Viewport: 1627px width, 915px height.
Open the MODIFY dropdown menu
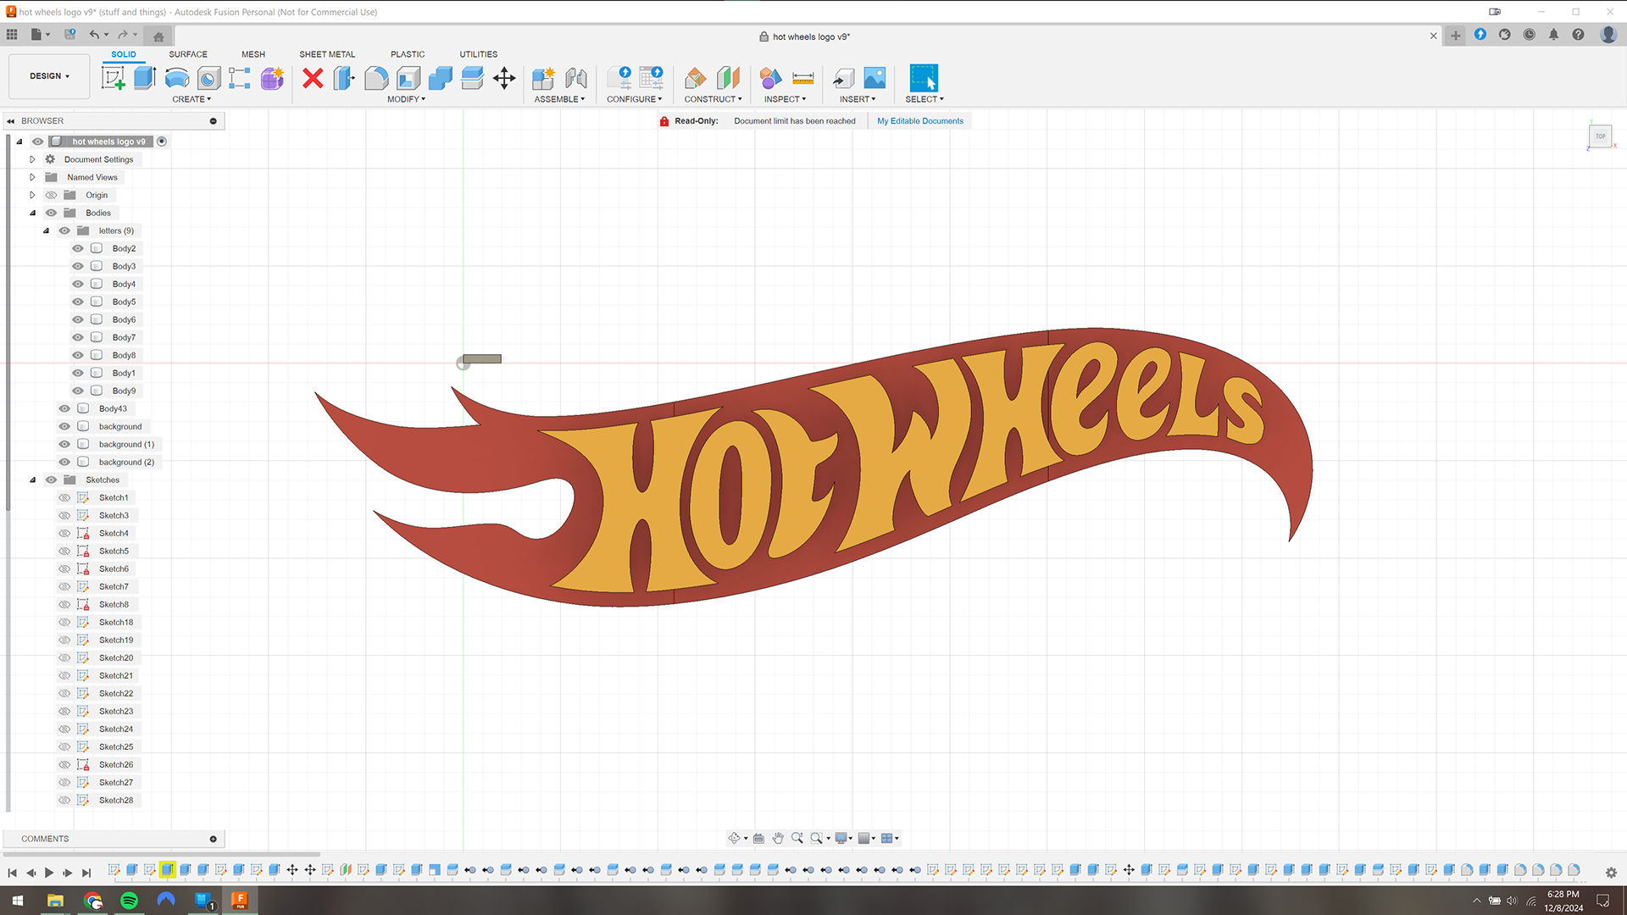click(x=406, y=99)
